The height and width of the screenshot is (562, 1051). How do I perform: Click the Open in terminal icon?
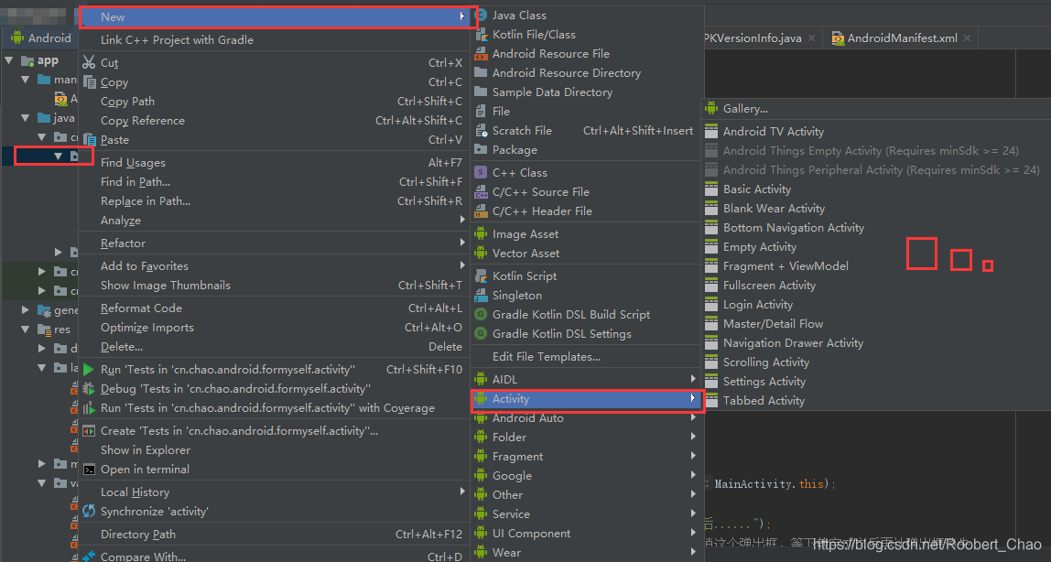89,470
